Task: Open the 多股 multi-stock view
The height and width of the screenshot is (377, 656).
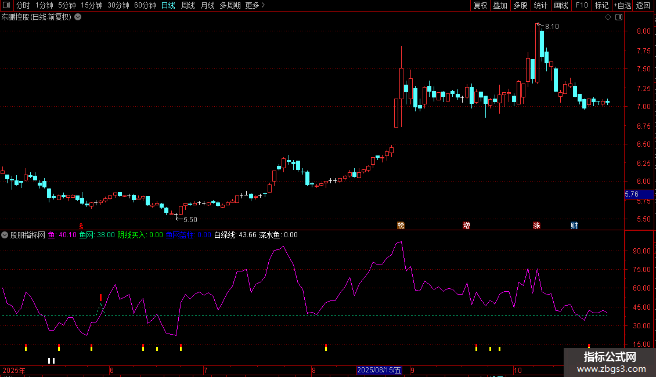Action: (x=520, y=5)
